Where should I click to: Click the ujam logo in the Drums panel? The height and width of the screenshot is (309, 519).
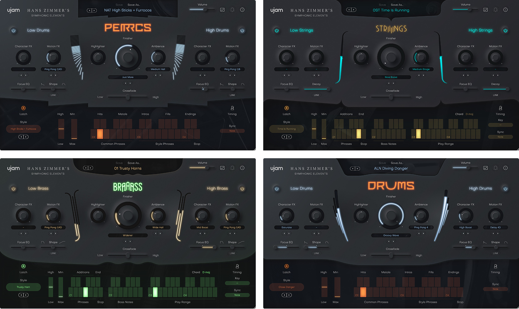(276, 168)
